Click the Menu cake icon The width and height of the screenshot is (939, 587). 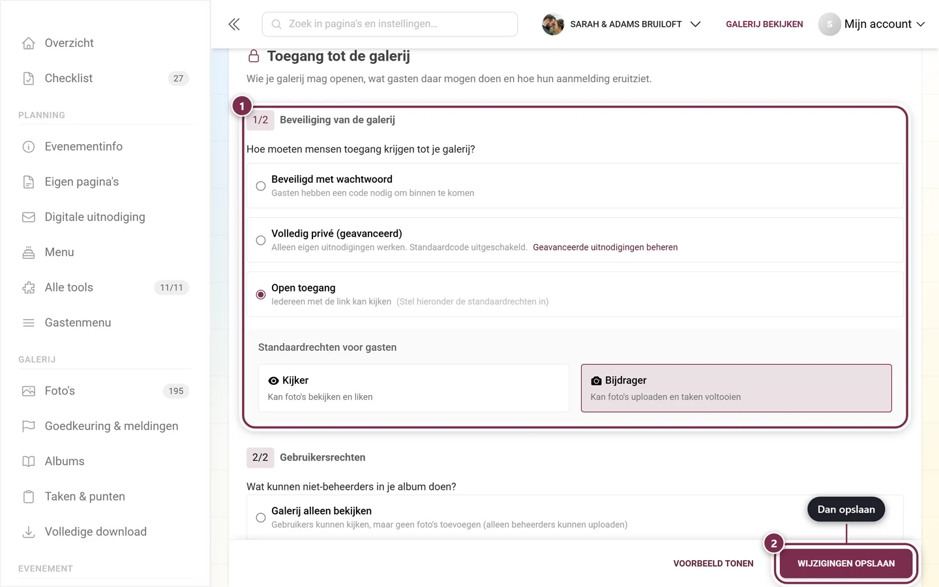(29, 252)
